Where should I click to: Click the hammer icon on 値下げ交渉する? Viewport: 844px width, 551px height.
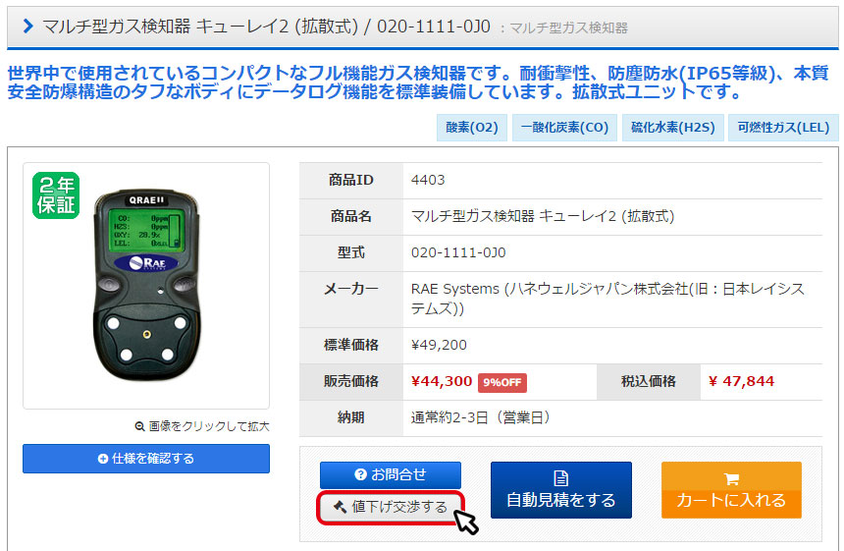coord(340,507)
